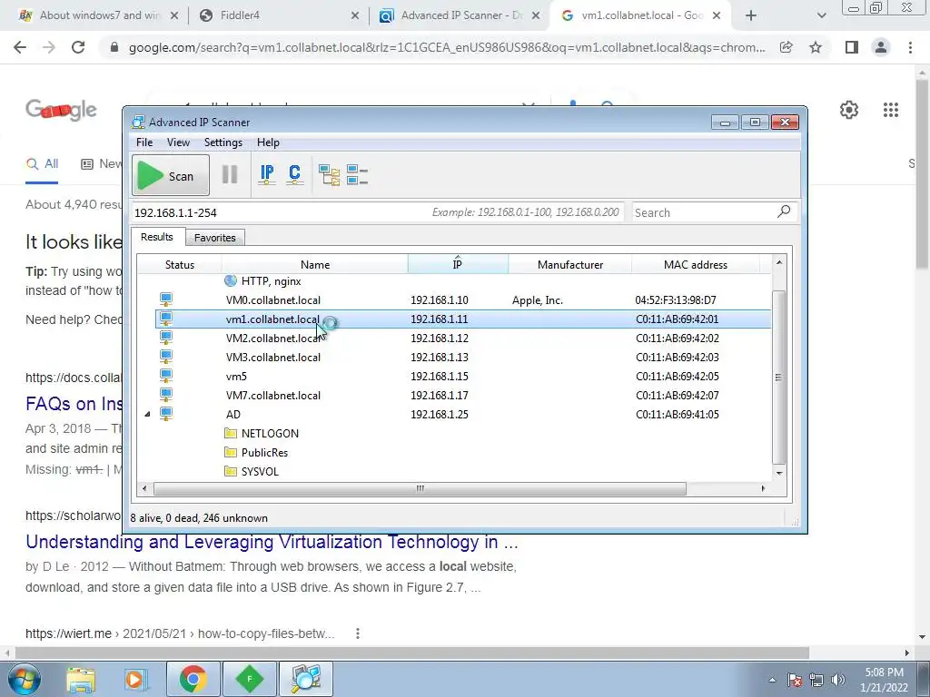
Task: Click the computer icon of VM2.collabnet.local
Action: pos(166,338)
